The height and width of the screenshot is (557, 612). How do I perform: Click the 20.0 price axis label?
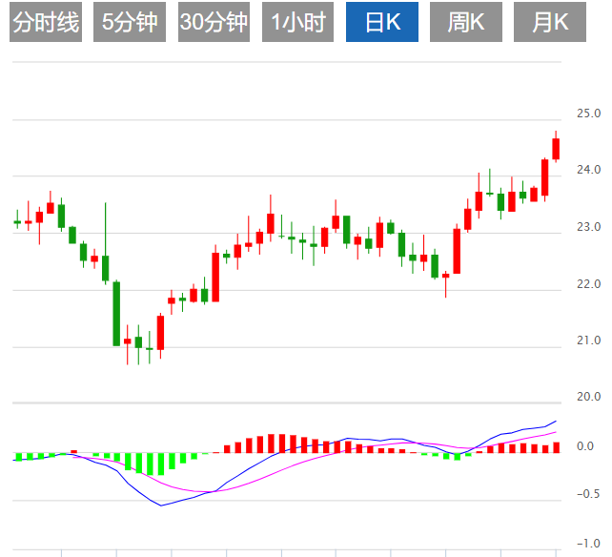(589, 397)
